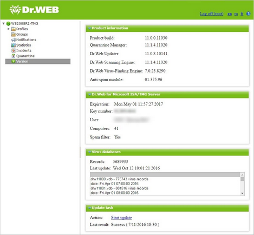Click the Notifications megaphone icon
254x235 pixels.
click(x=14, y=40)
